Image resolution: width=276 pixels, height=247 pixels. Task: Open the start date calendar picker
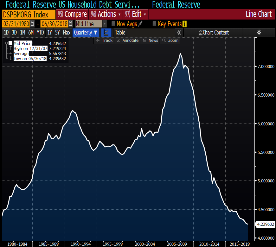click(x=32, y=24)
